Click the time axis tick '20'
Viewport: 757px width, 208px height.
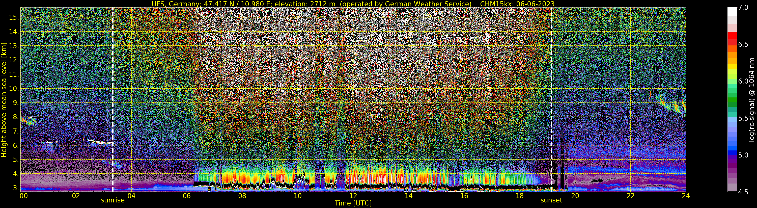pyautogui.click(x=575, y=196)
